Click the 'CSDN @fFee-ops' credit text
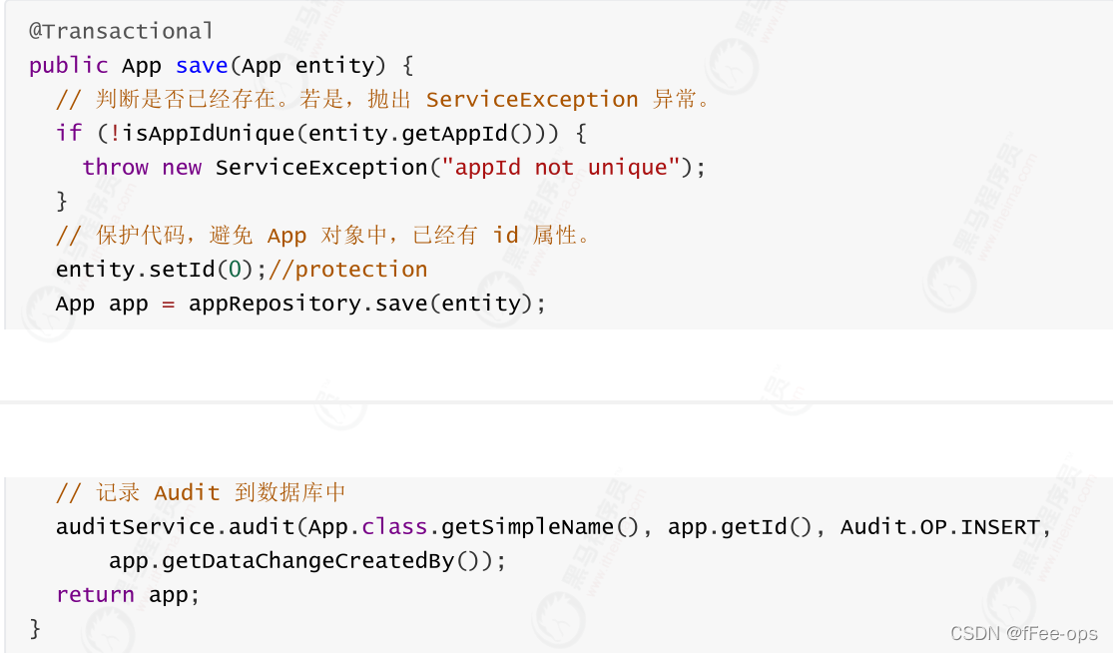 [1023, 633]
